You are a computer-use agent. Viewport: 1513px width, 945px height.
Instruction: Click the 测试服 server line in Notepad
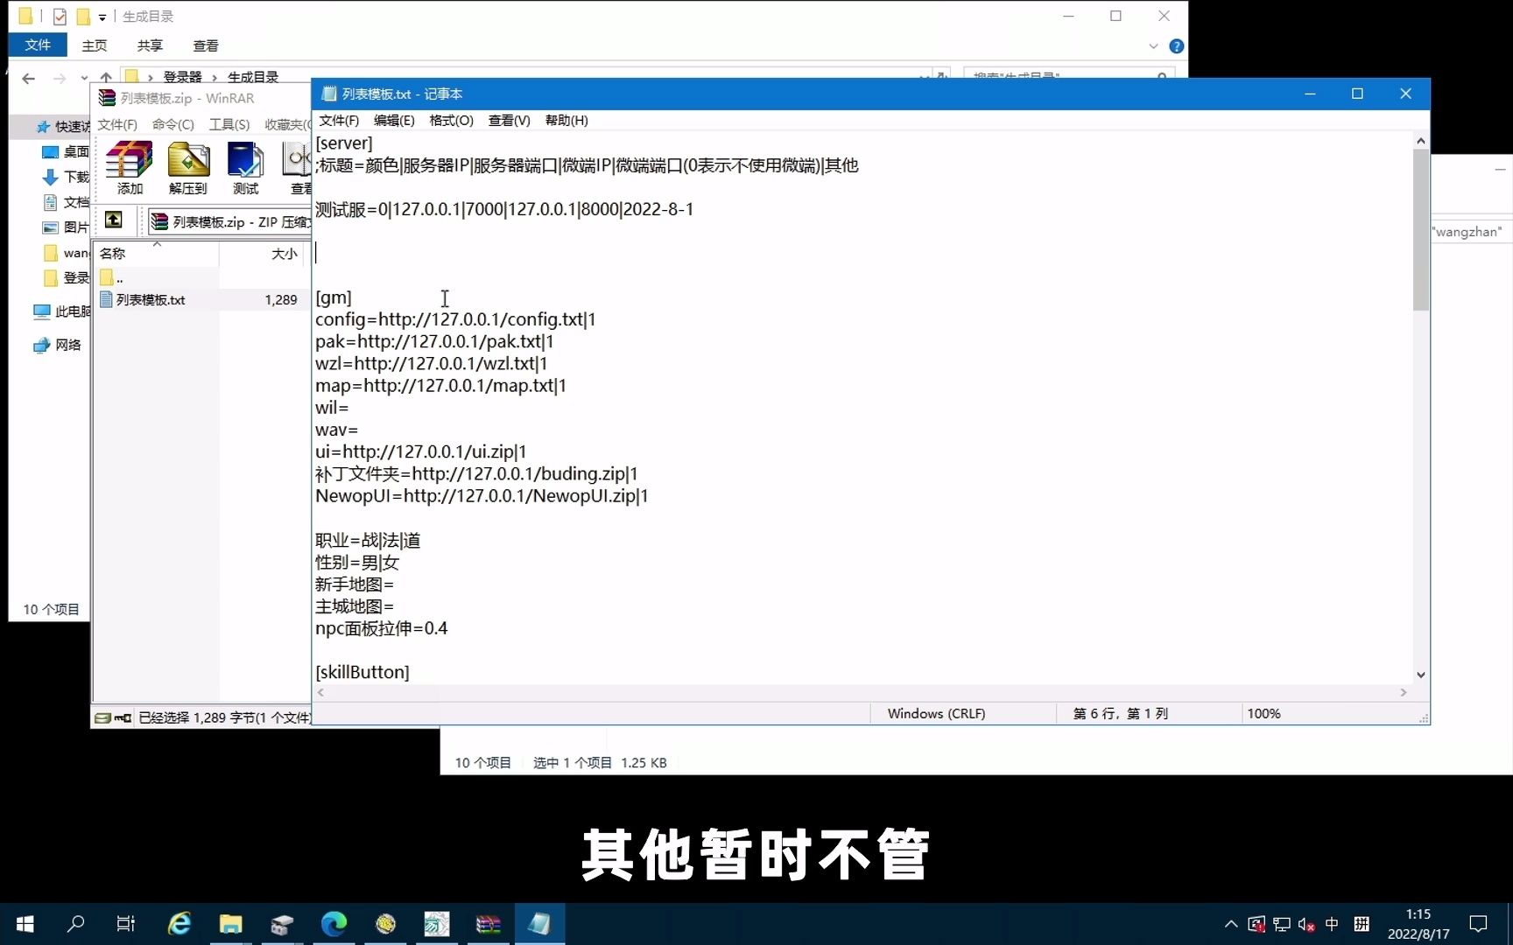[504, 209]
